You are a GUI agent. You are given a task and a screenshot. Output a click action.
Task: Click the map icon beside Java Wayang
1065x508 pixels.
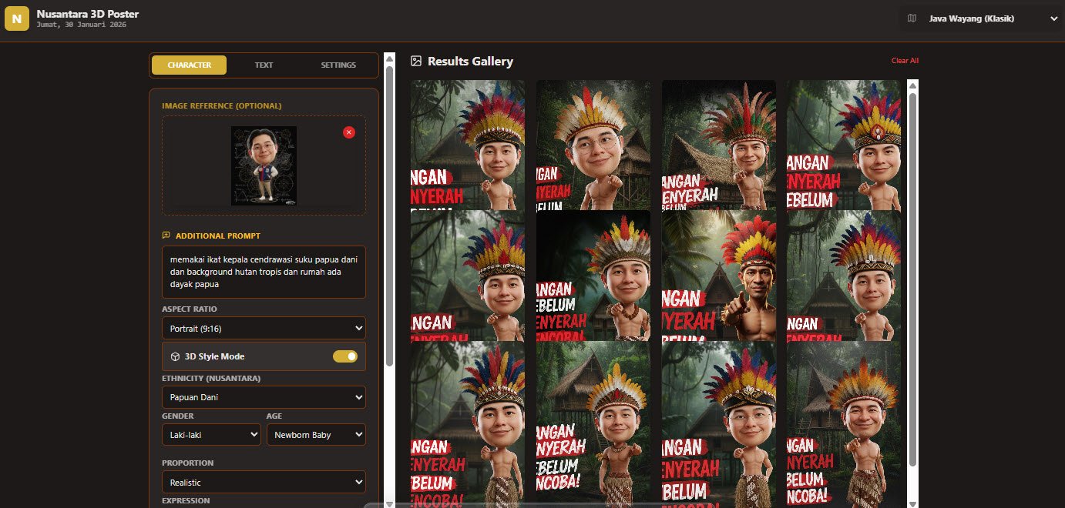(912, 18)
